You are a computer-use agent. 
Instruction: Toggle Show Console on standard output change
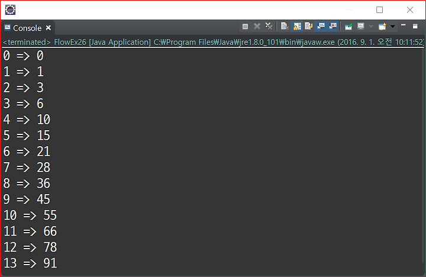tap(321, 27)
